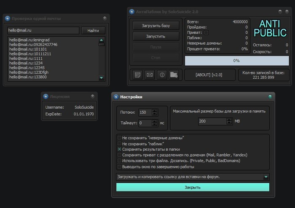Focus the Таймаут field showing 0
This screenshot has width=295, height=208.
tap(145, 123)
